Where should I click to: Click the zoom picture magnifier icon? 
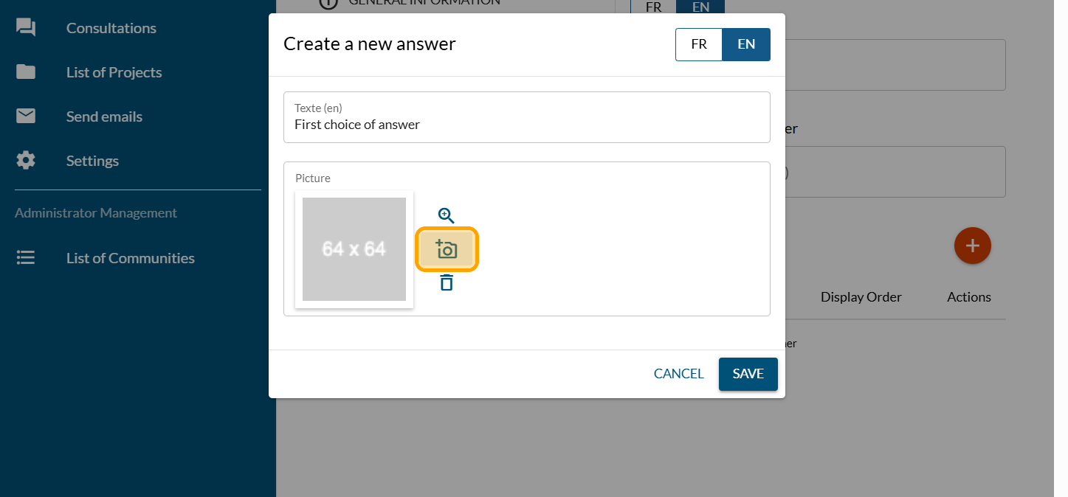pyautogui.click(x=446, y=215)
